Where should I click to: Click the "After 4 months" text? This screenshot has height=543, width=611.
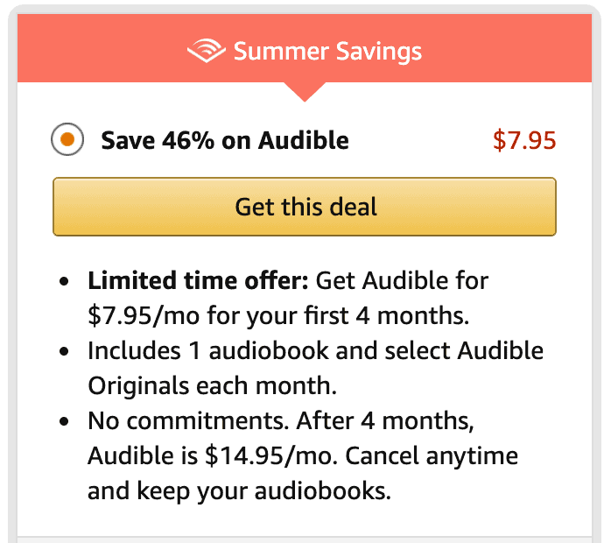click(x=385, y=421)
